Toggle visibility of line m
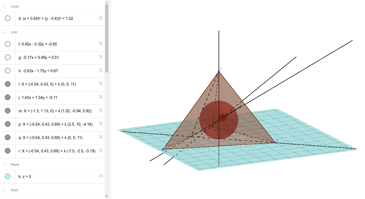This screenshot has width=365, height=199. tap(8, 110)
